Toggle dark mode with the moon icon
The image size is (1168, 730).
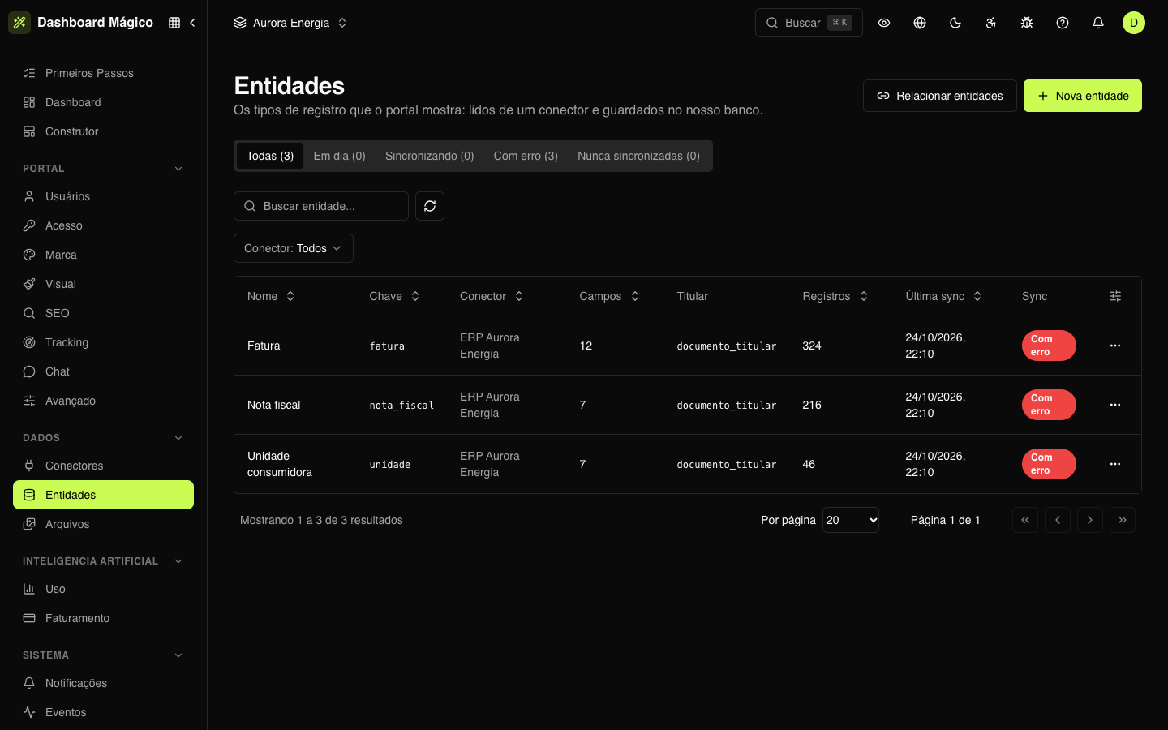click(955, 23)
